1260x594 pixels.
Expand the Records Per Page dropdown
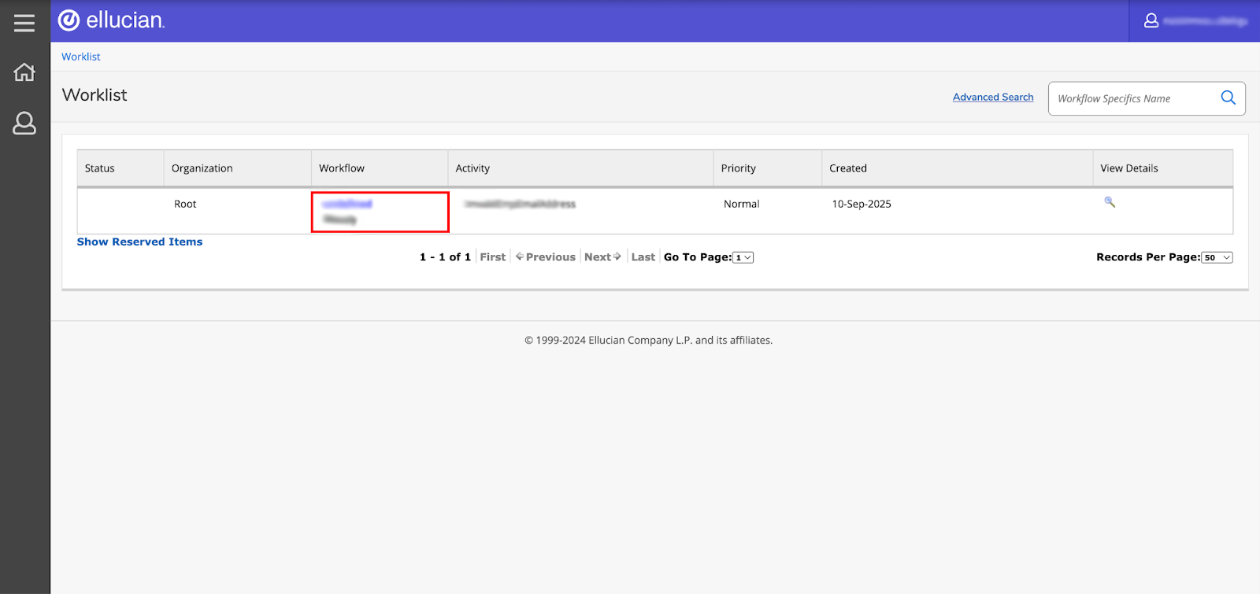[1217, 257]
